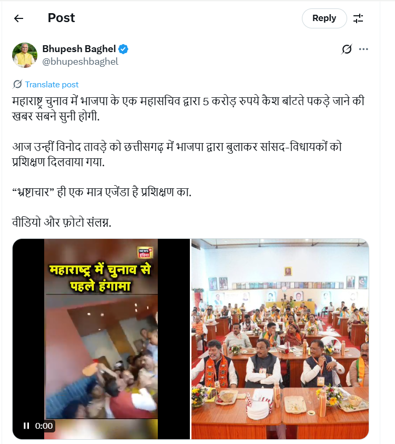Click yellow Hindi headline in video

100,278
